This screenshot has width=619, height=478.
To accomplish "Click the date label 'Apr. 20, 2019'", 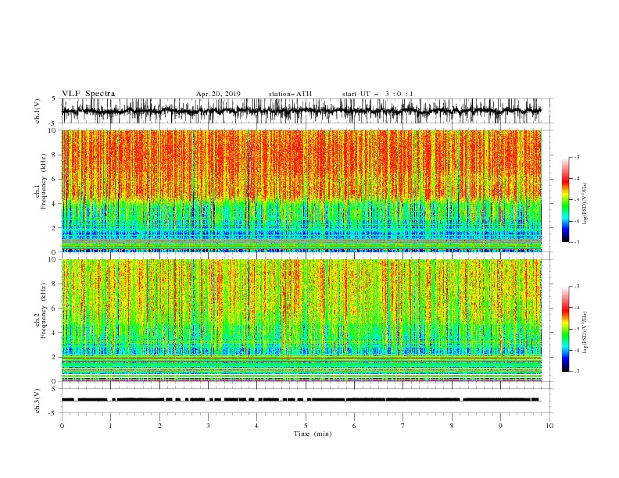I will pyautogui.click(x=218, y=94).
